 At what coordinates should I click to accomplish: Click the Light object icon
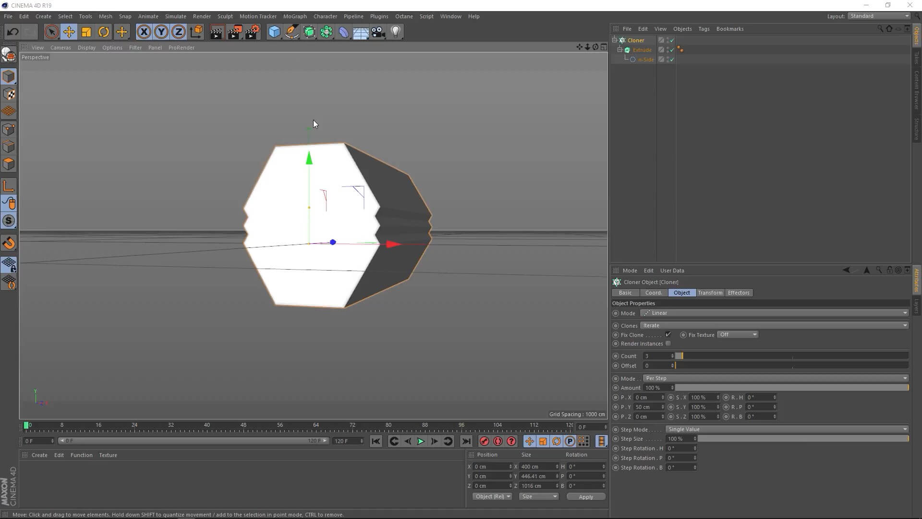[395, 32]
